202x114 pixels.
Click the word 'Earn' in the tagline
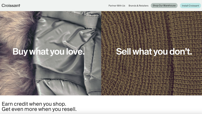click(x=7, y=104)
